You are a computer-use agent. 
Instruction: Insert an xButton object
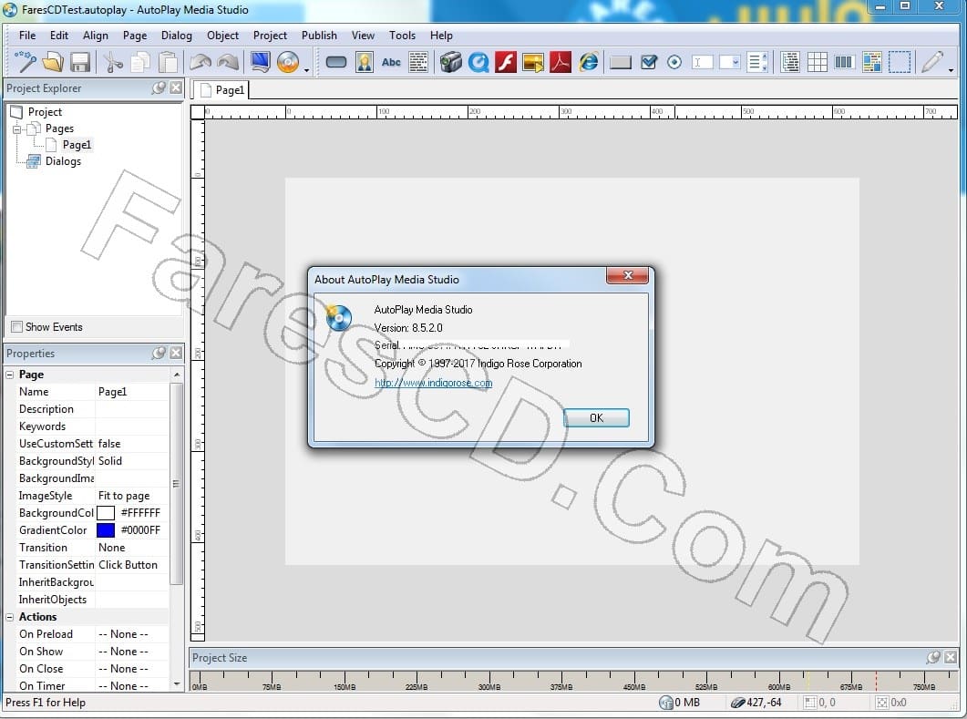coord(621,62)
